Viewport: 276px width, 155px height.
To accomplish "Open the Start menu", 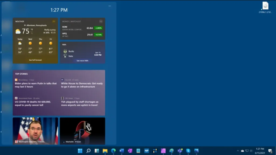I will (80, 151).
